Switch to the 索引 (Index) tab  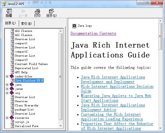click(x=26, y=24)
